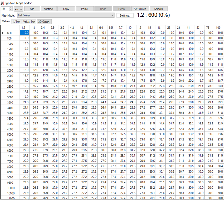Open the +/- operation dropdown

[x=18, y=9]
